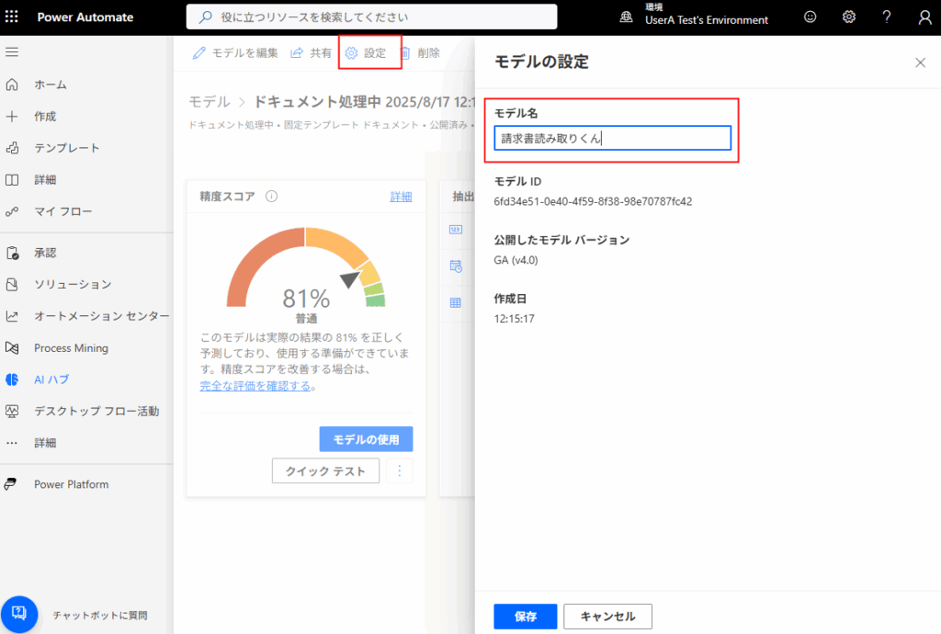Click チャットボットに質問 label
The image size is (941, 634).
100,616
